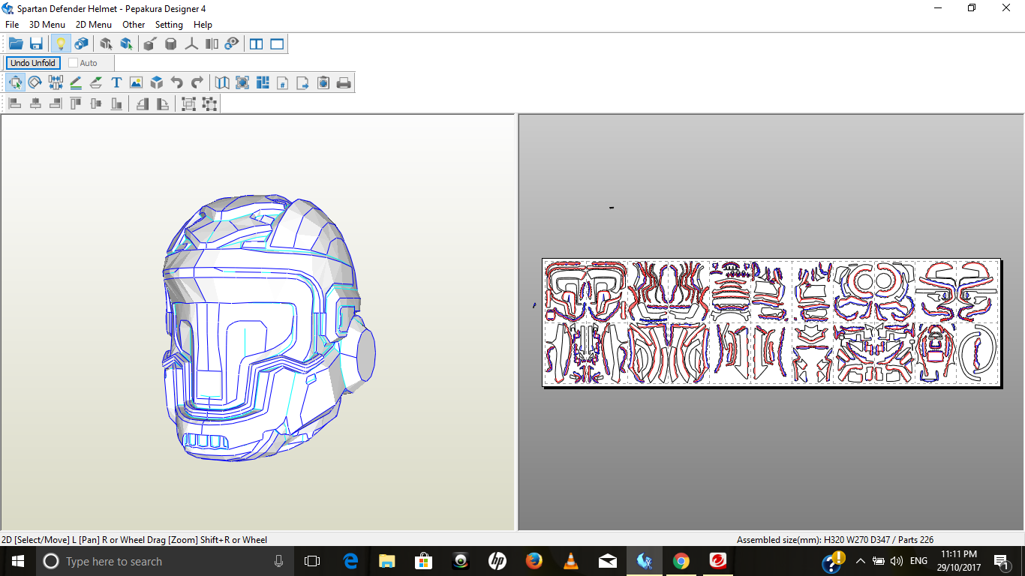
Task: Enable the Auto checkbox
Action: [73, 63]
